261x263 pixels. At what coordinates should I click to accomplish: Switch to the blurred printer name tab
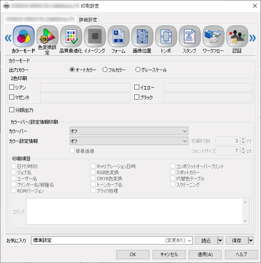point(40,19)
